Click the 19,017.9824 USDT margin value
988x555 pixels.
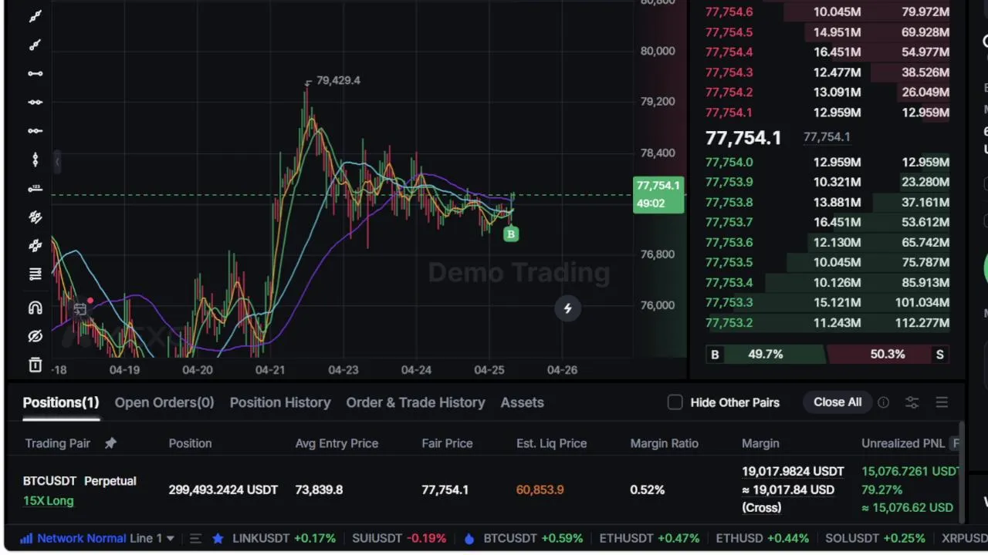pos(793,471)
